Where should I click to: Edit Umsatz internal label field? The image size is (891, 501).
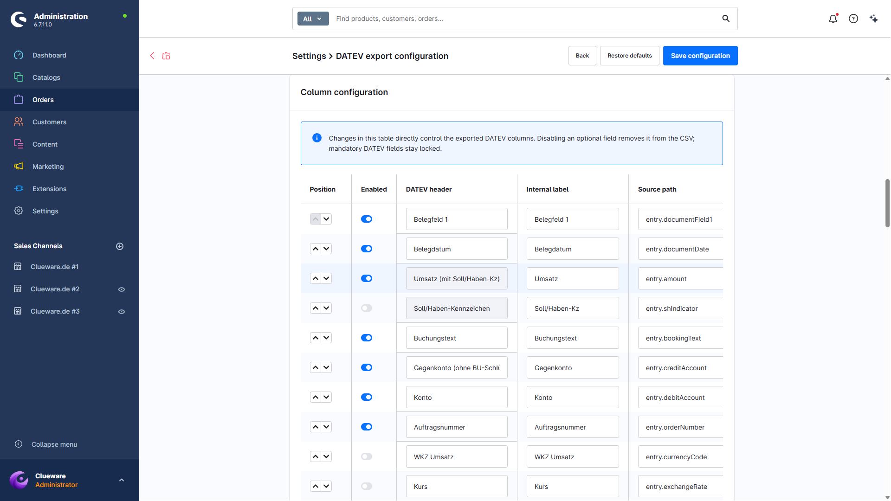[x=573, y=278]
